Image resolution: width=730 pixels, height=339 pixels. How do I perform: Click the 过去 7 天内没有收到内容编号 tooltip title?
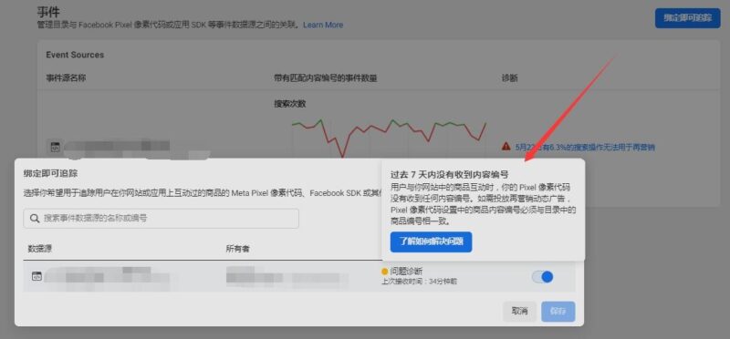coord(449,175)
